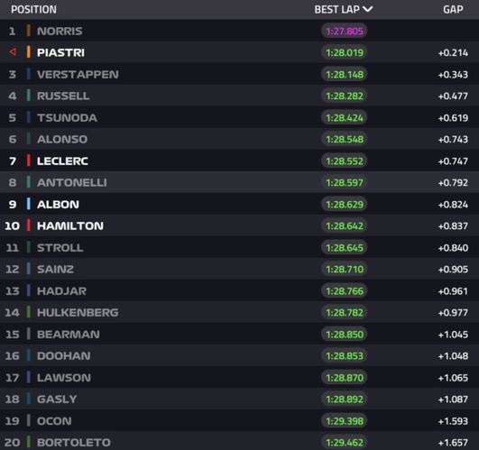Screen dimensions: 479x450
Task: Open the Albon driver name
Action: [58, 204]
